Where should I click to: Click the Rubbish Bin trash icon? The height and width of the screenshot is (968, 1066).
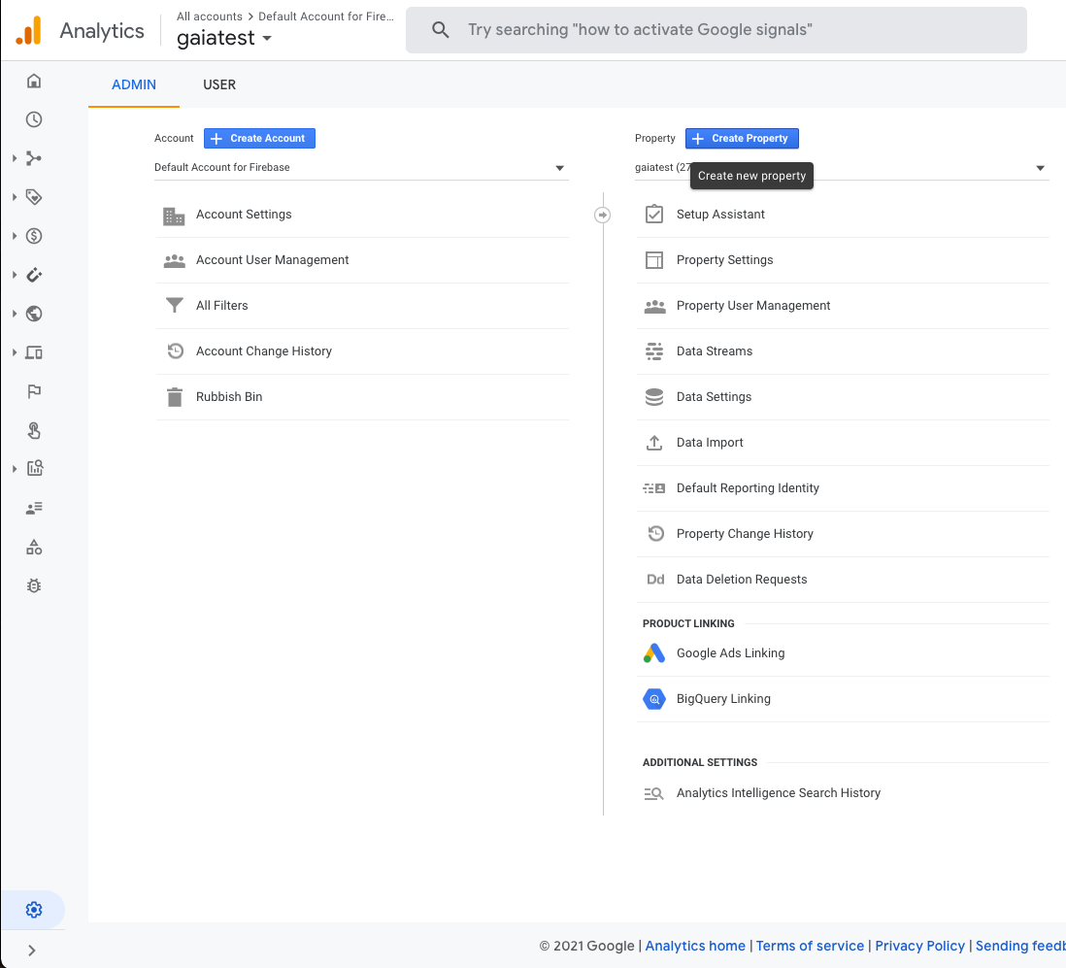coord(175,397)
